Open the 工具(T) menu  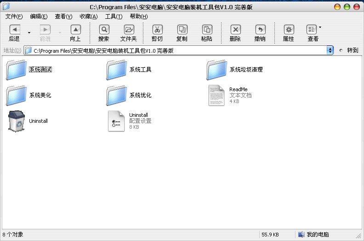click(114, 16)
